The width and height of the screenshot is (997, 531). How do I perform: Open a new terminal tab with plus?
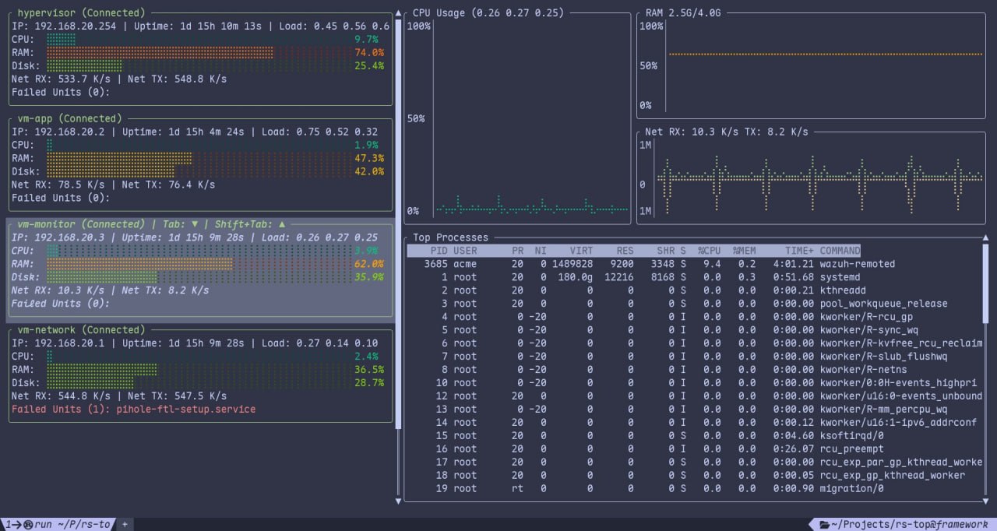pyautogui.click(x=125, y=525)
